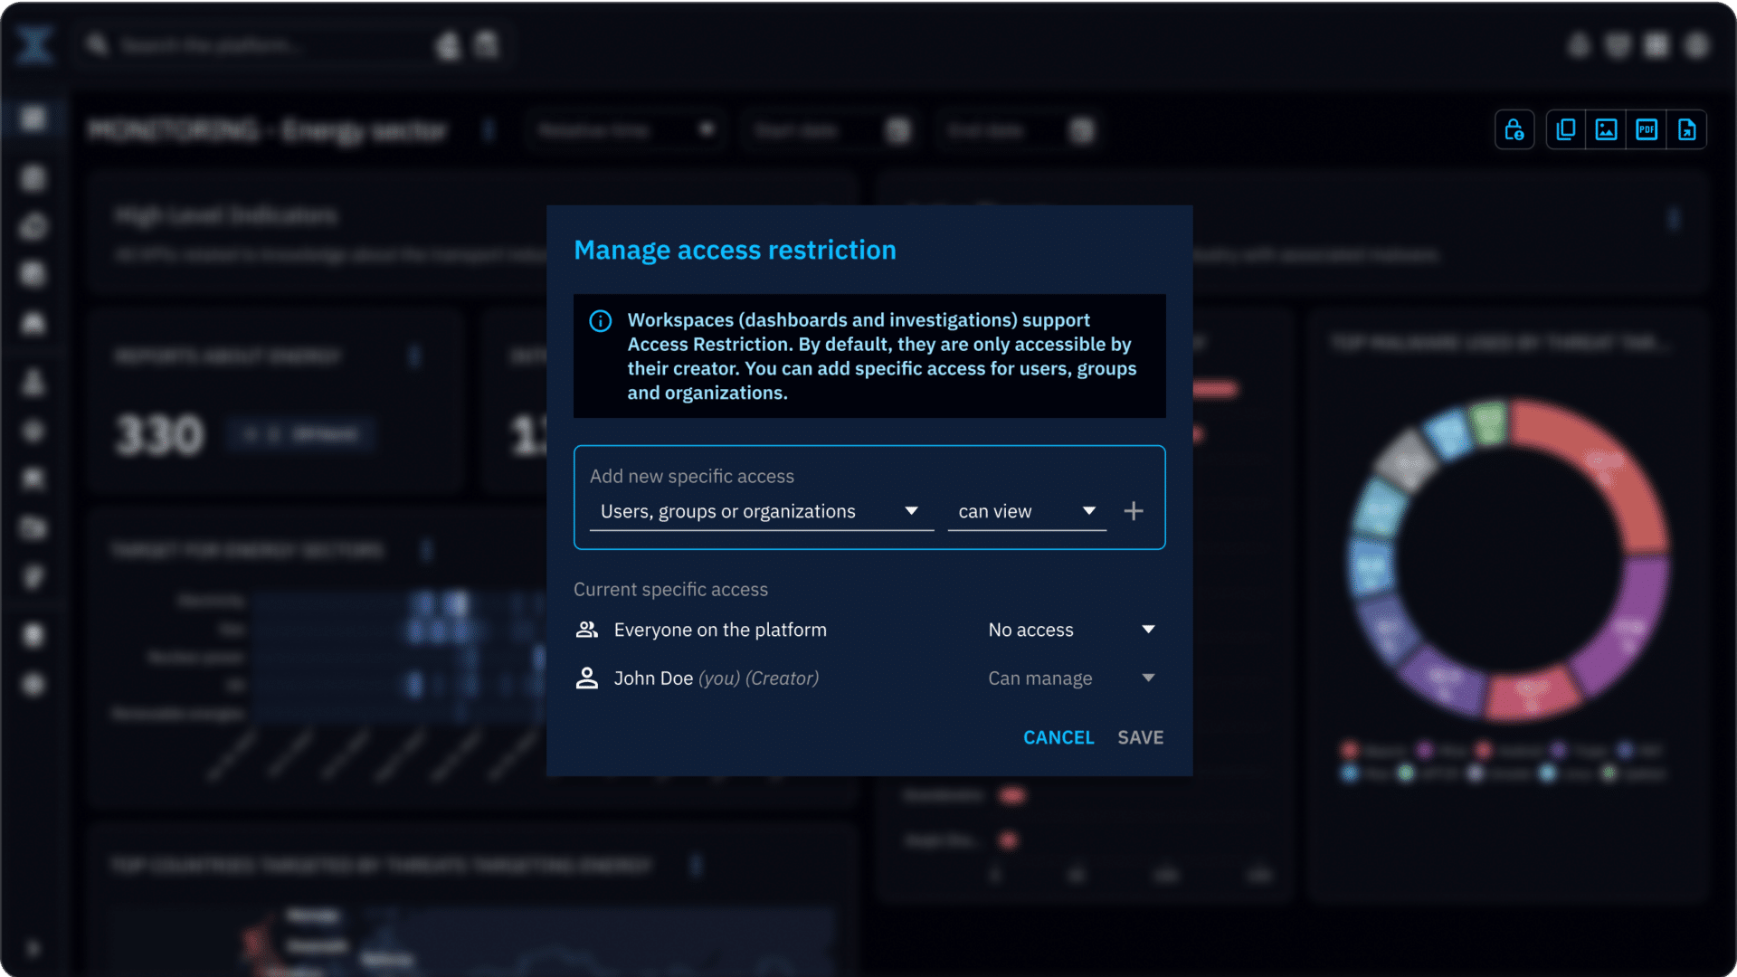Screen dimensions: 1737x977
Task: Click the plus button to add access
Action: 1133,510
